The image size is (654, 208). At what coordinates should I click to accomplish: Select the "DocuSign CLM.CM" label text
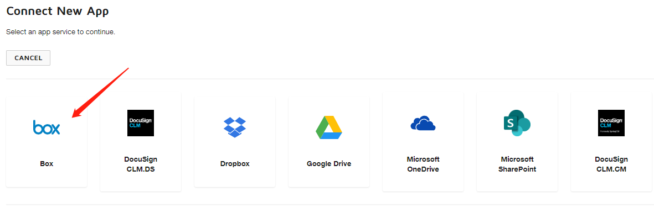pos(611,164)
